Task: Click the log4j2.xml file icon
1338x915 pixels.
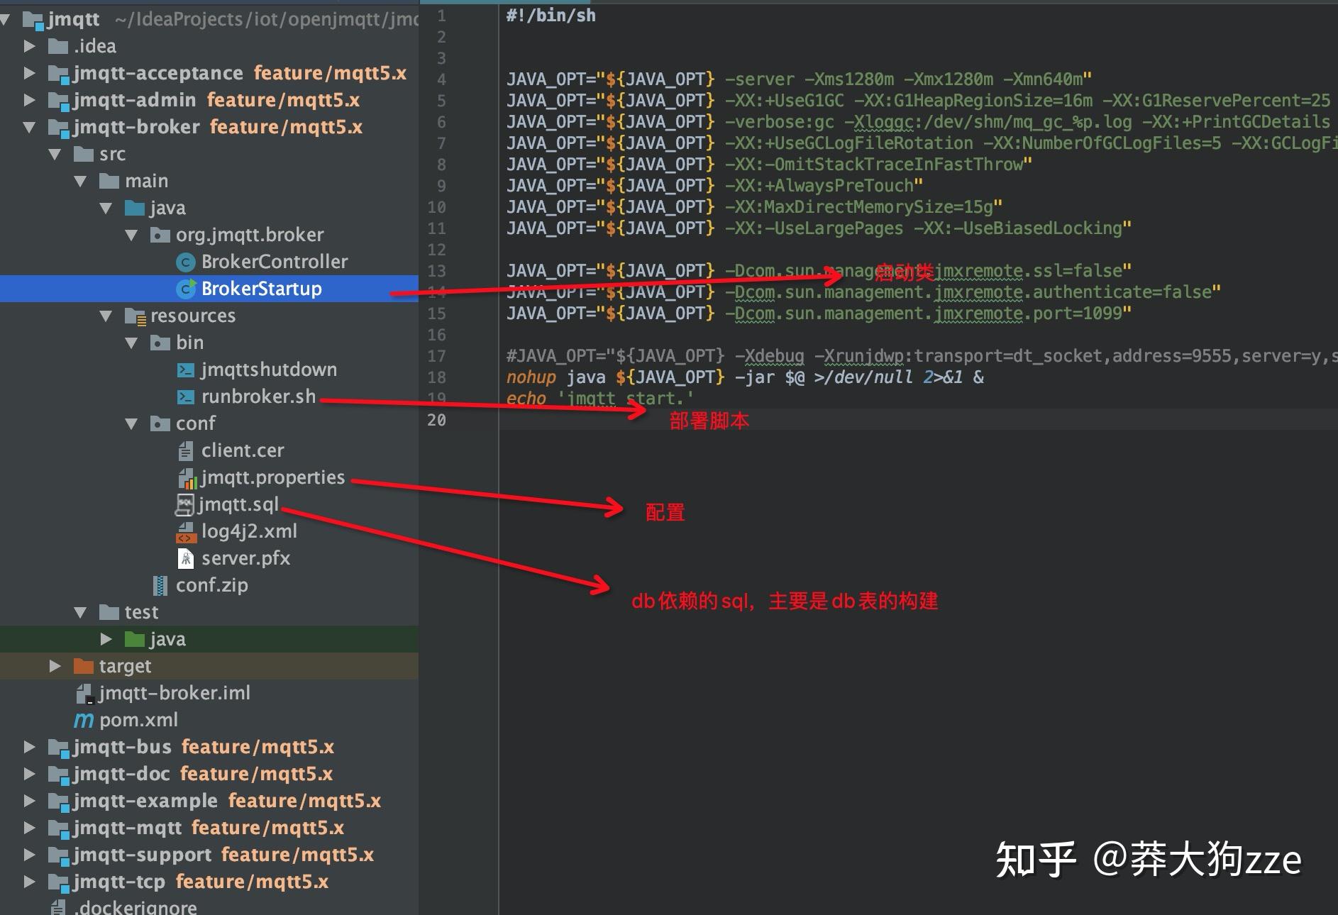Action: click(186, 531)
